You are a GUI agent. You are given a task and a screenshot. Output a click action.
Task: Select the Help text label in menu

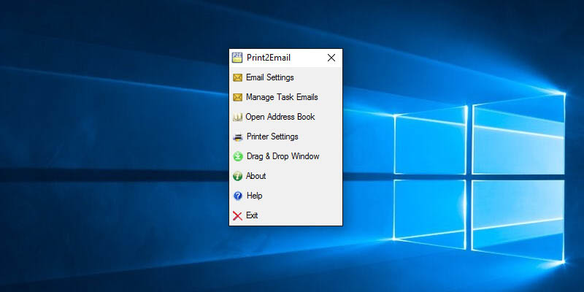coord(254,196)
